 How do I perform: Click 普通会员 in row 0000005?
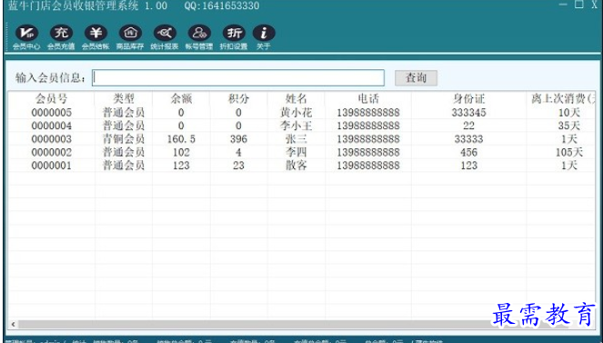point(124,113)
